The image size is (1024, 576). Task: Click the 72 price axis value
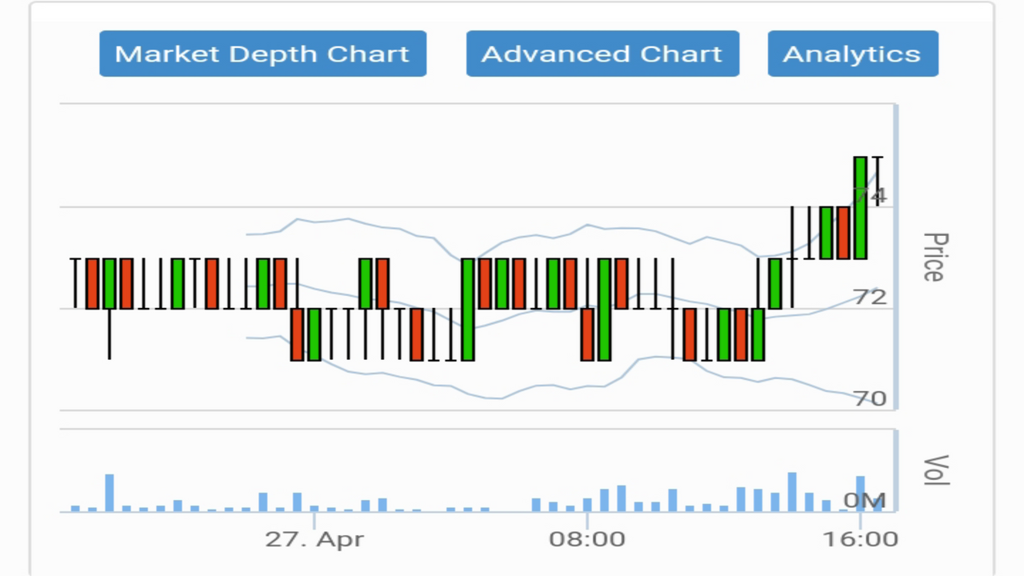tap(870, 298)
